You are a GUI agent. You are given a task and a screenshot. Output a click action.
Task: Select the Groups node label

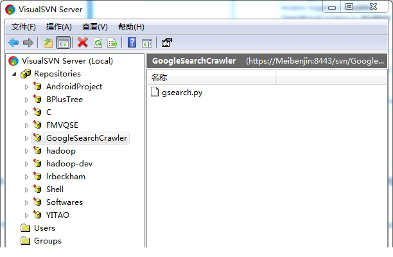tap(48, 241)
